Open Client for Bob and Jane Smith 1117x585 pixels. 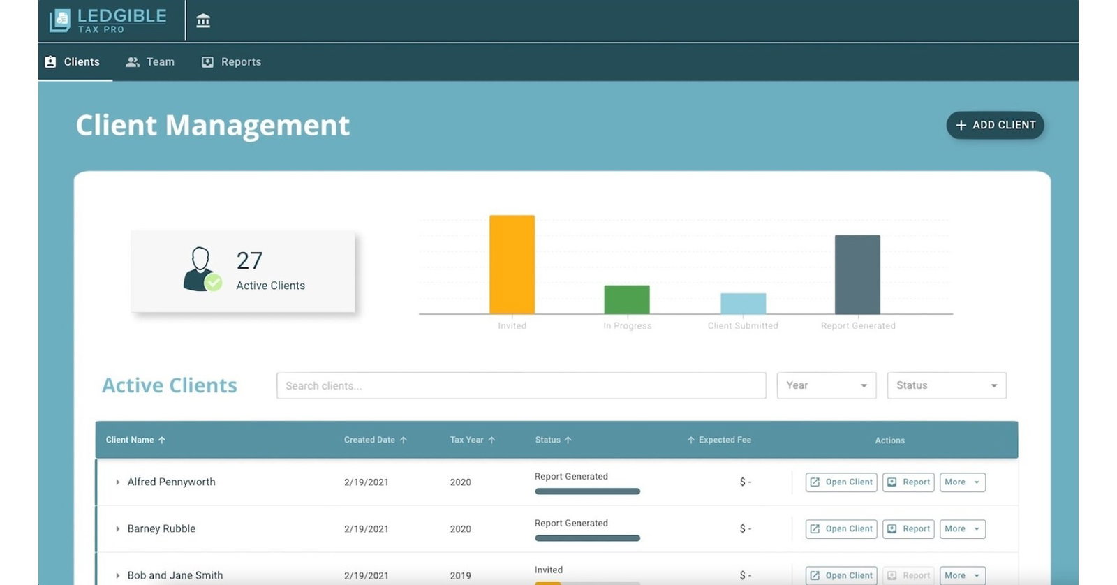pos(841,575)
